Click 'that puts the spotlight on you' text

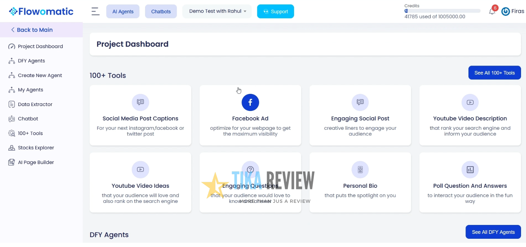click(x=360, y=195)
